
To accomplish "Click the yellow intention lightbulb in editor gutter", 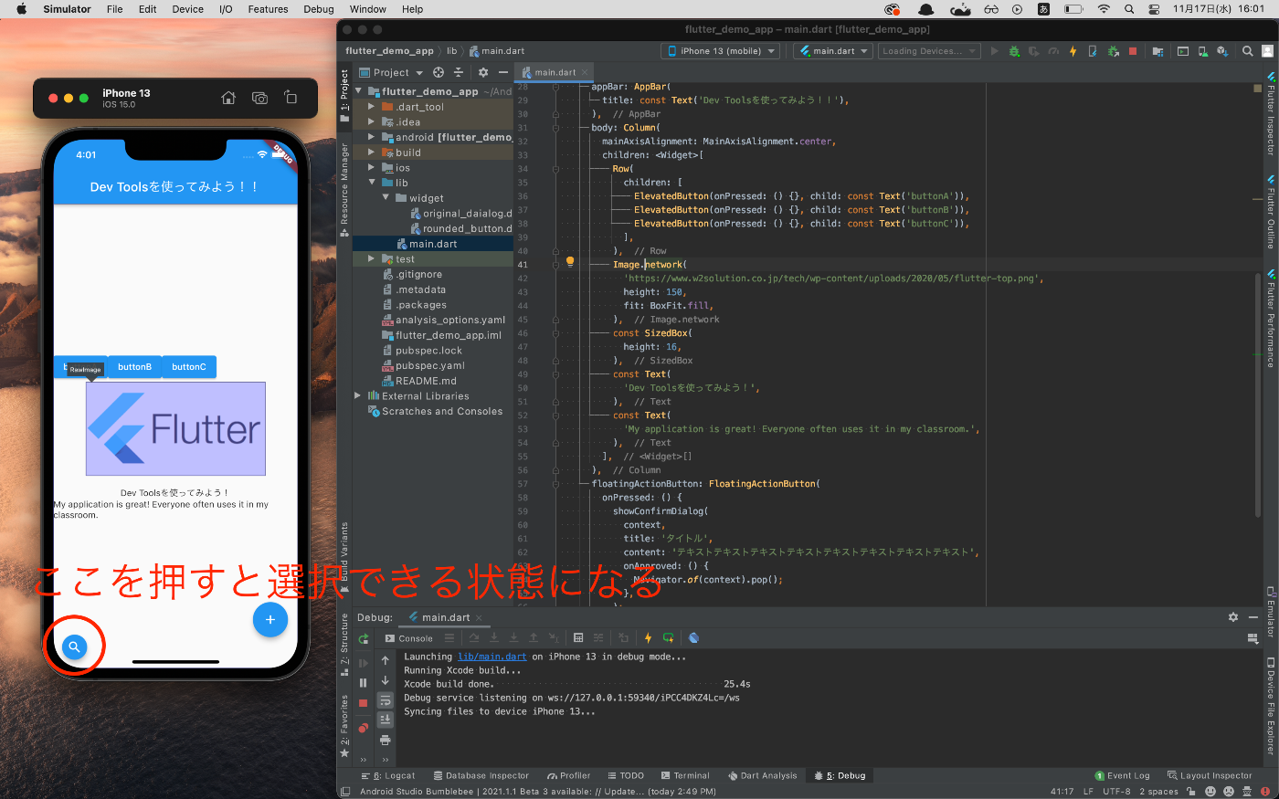I will [570, 261].
